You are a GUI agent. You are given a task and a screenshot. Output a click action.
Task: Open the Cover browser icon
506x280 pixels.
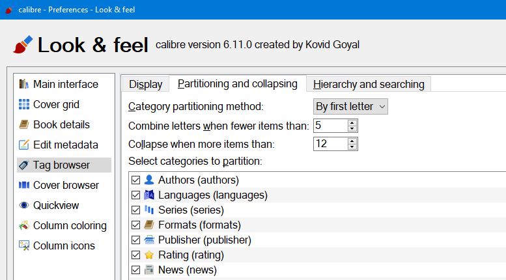click(24, 185)
